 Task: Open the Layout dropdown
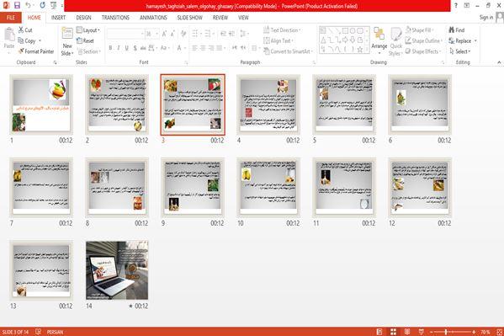pyautogui.click(x=88, y=30)
